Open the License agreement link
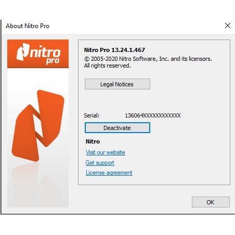Viewport: 235px width, 235px height. (x=109, y=173)
